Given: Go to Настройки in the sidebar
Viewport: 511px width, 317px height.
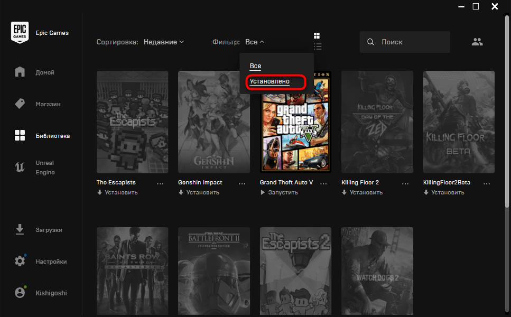Looking at the screenshot, I should (x=51, y=262).
